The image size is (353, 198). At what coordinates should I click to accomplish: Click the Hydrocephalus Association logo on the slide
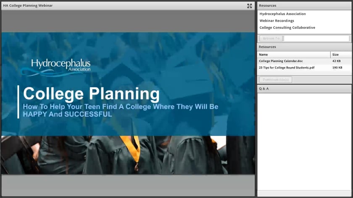tap(56, 67)
